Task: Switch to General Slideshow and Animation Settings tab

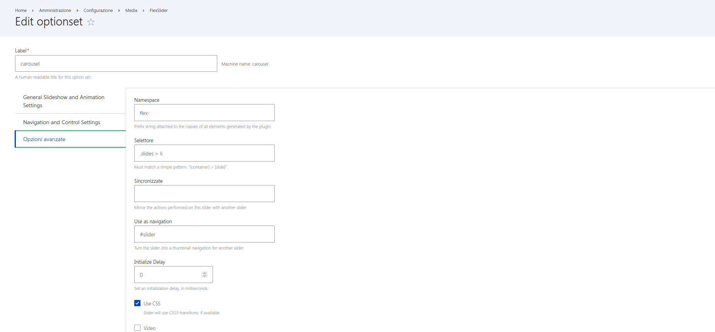Action: (x=70, y=101)
